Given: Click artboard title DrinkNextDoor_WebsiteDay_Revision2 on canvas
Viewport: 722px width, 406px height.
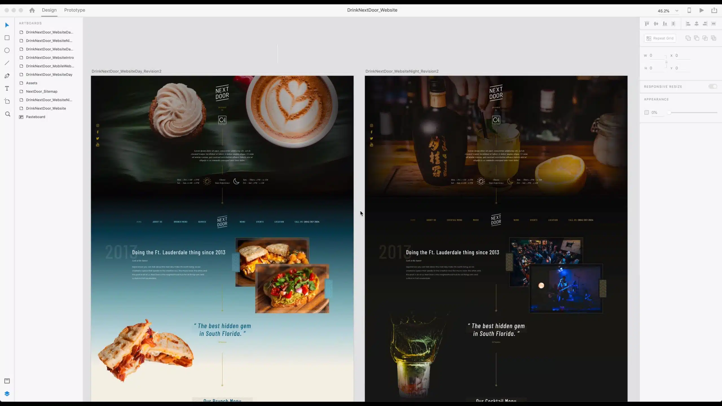Looking at the screenshot, I should (x=126, y=71).
